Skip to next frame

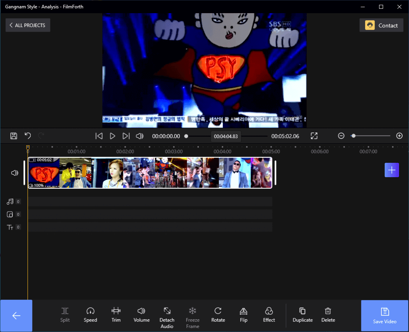(126, 136)
